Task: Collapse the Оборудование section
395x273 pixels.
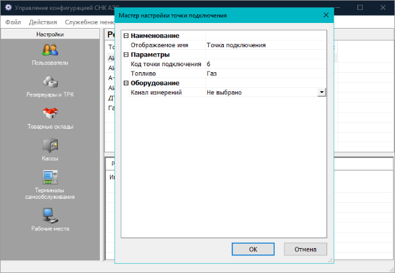Action: pyautogui.click(x=126, y=83)
